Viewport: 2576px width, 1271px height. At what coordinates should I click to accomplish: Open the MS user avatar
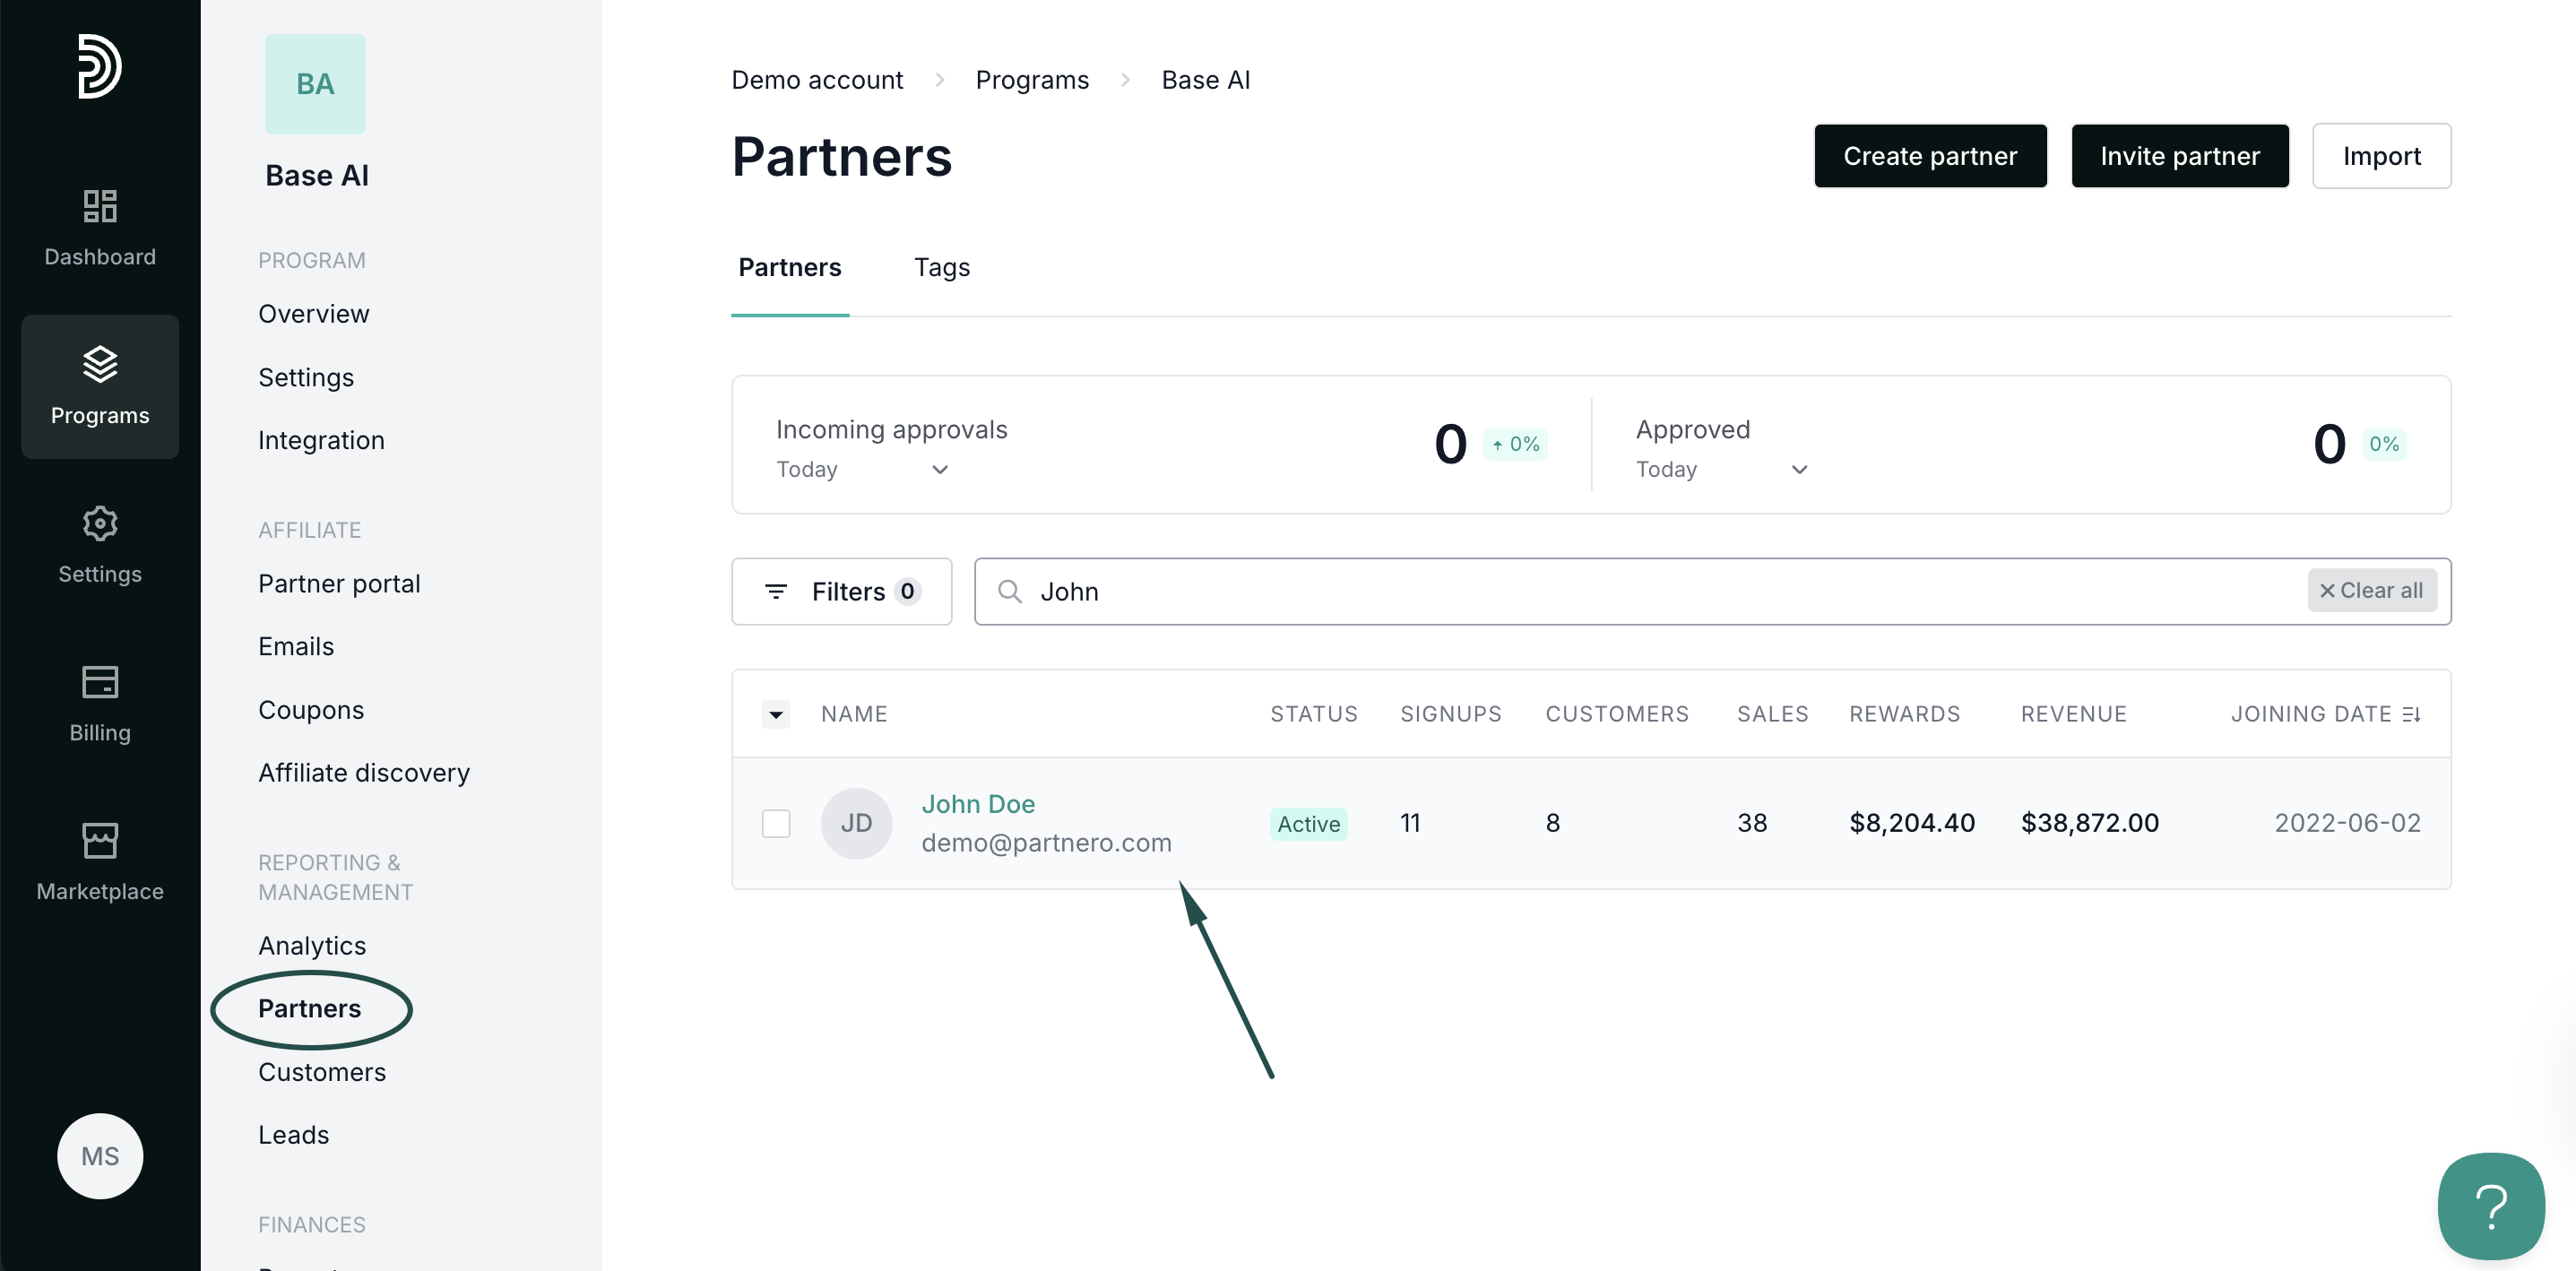(99, 1156)
